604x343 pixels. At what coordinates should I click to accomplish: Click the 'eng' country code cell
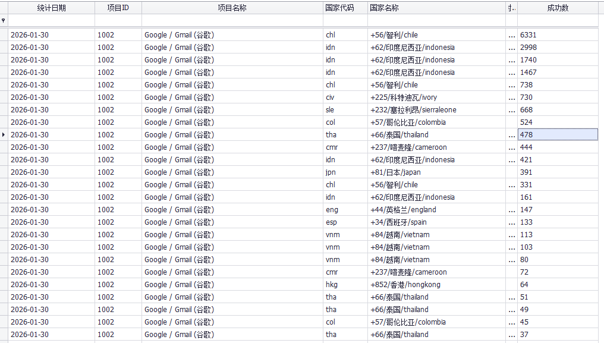pos(345,210)
